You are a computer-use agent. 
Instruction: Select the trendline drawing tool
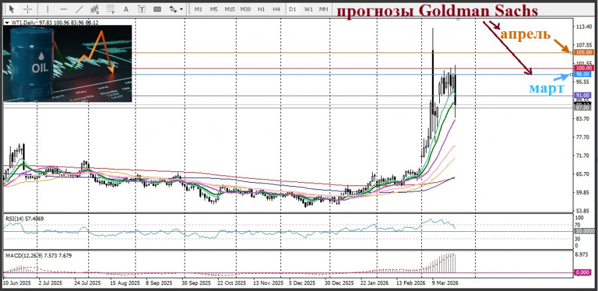pos(80,9)
